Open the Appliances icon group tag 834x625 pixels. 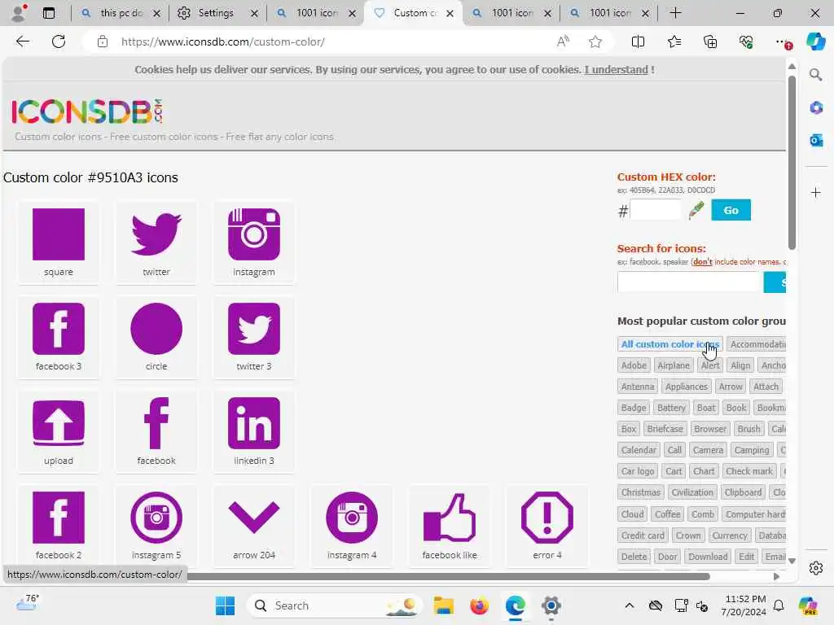686,387
